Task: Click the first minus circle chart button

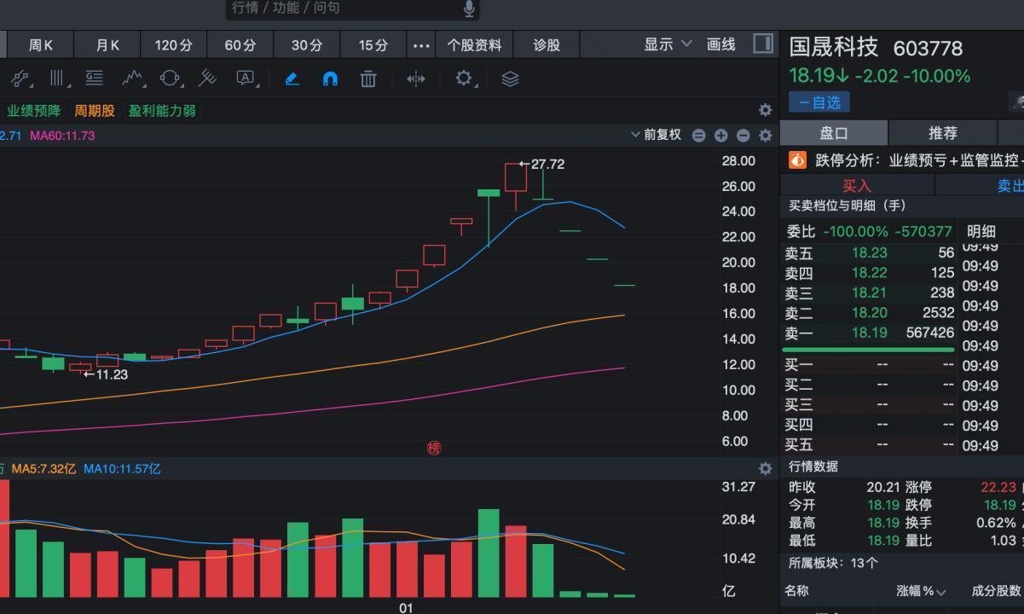Action: [x=698, y=135]
